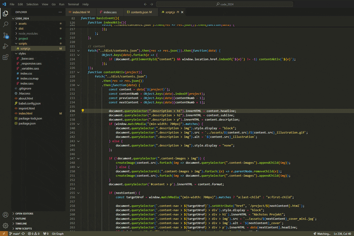The width and height of the screenshot is (354, 236).
Task: Open package.json file
Action: pyautogui.click(x=38, y=123)
